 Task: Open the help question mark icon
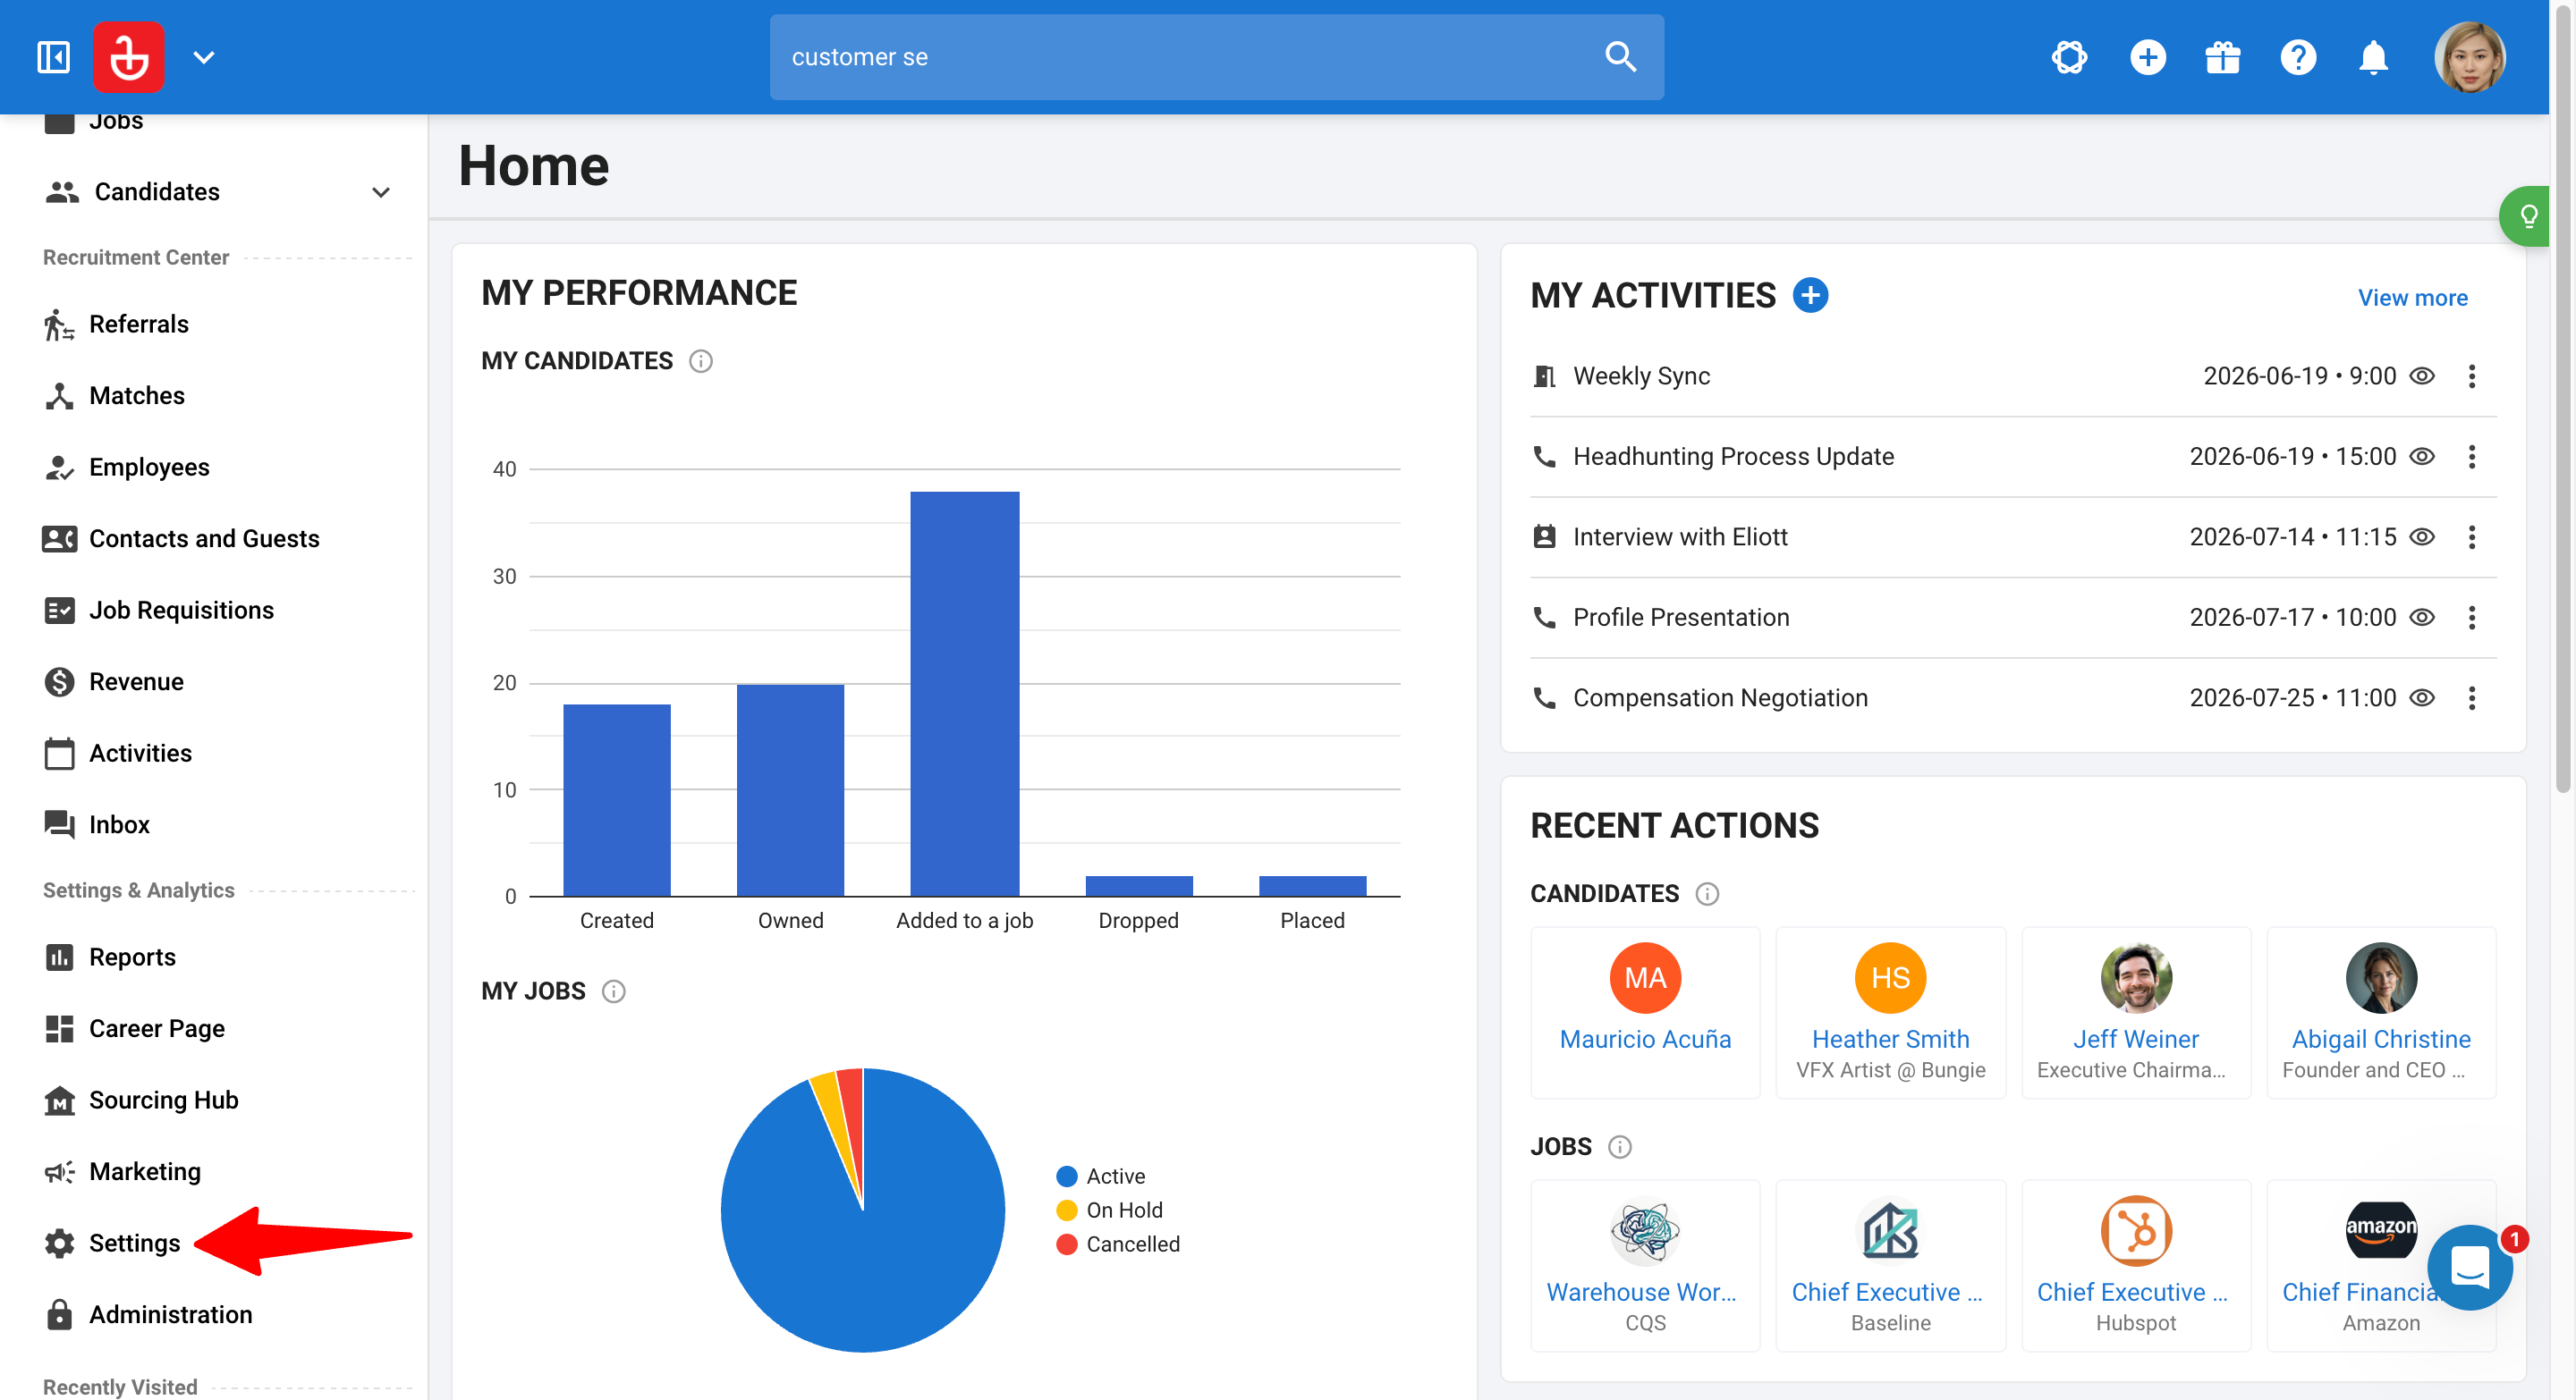coord(2298,57)
